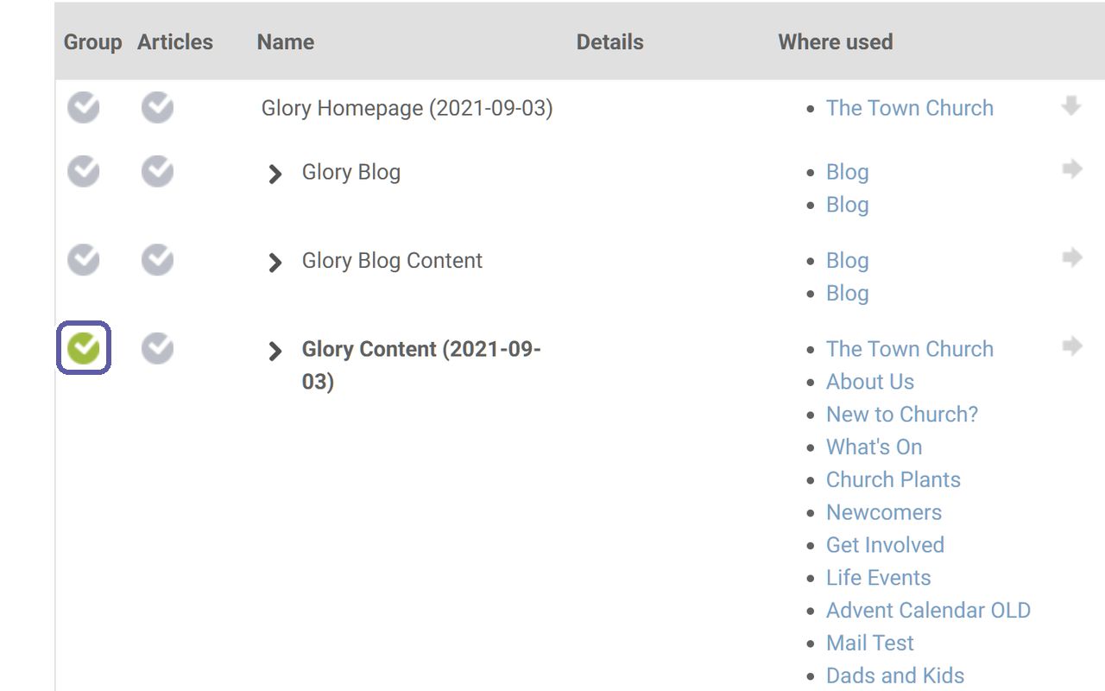The height and width of the screenshot is (691, 1105).
Task: Select the Glory Blog Content name text
Action: tap(392, 260)
